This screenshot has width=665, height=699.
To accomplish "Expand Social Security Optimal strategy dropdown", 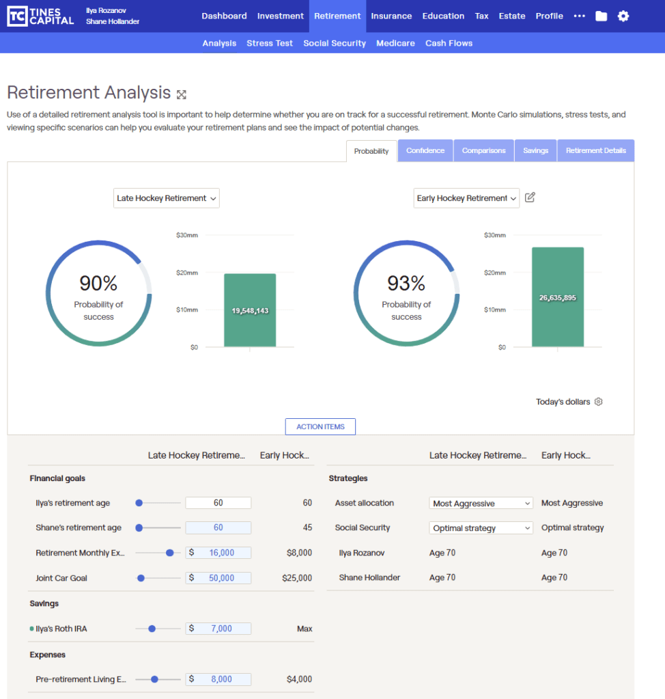I will point(481,528).
